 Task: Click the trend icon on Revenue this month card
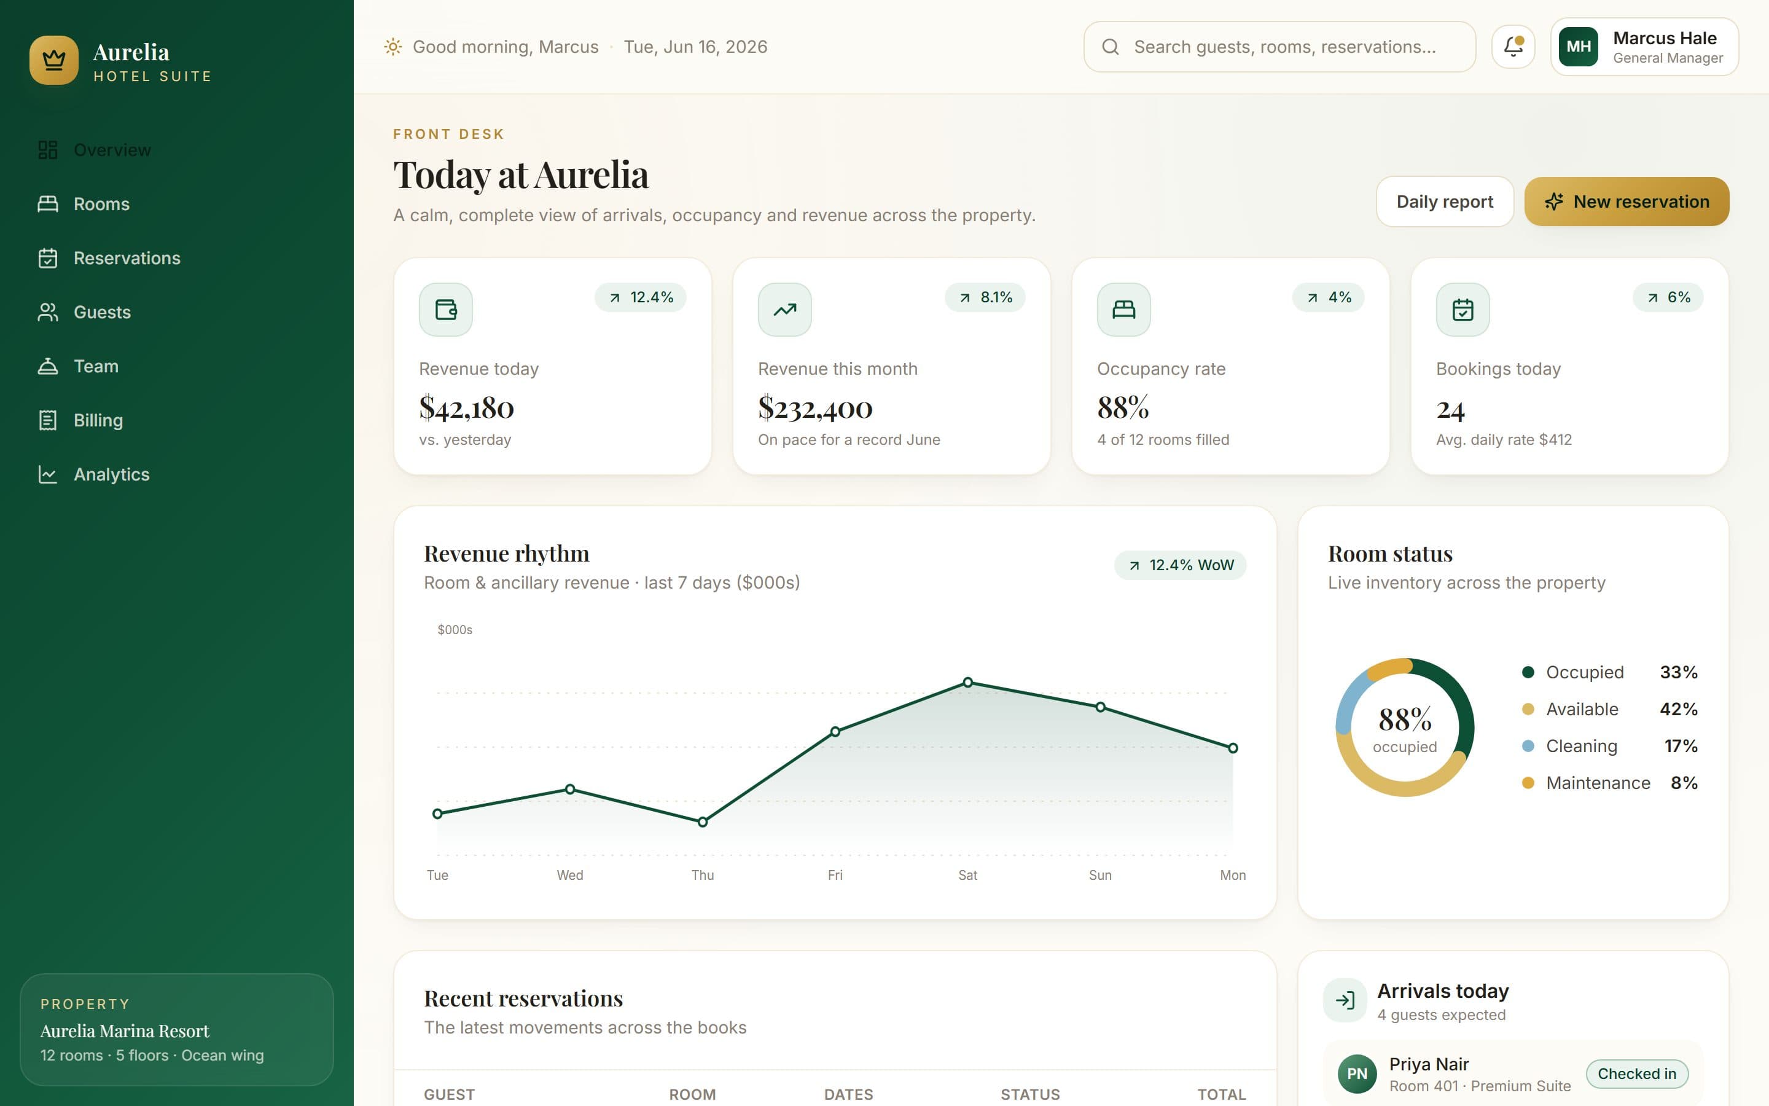click(784, 310)
